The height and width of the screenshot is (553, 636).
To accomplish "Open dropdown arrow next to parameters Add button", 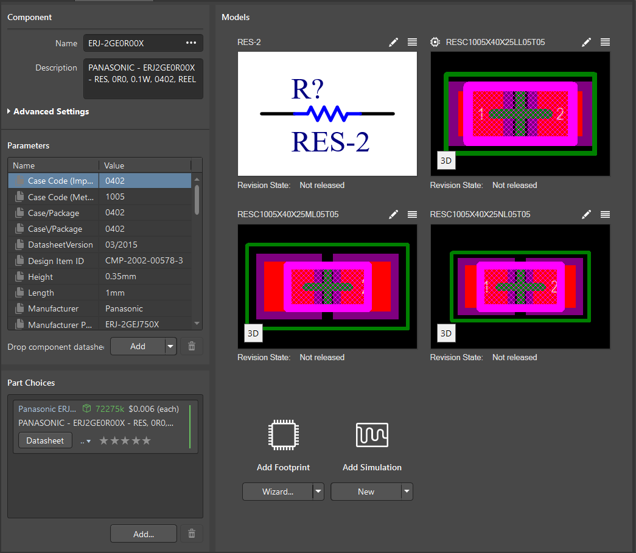I will [170, 346].
